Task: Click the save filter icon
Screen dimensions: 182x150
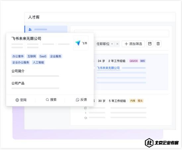Action: coord(150,44)
